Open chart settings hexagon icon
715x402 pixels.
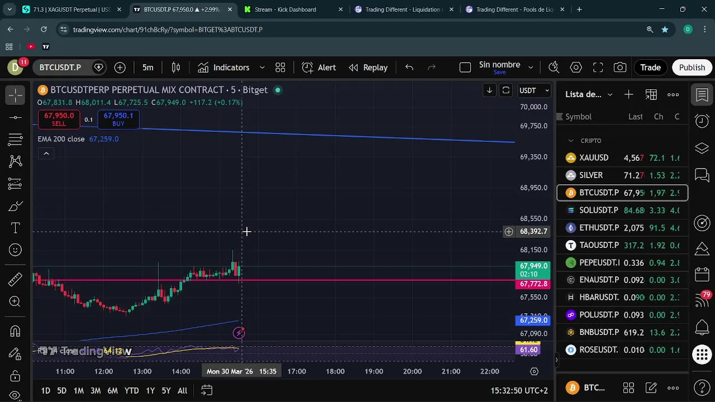(x=576, y=68)
